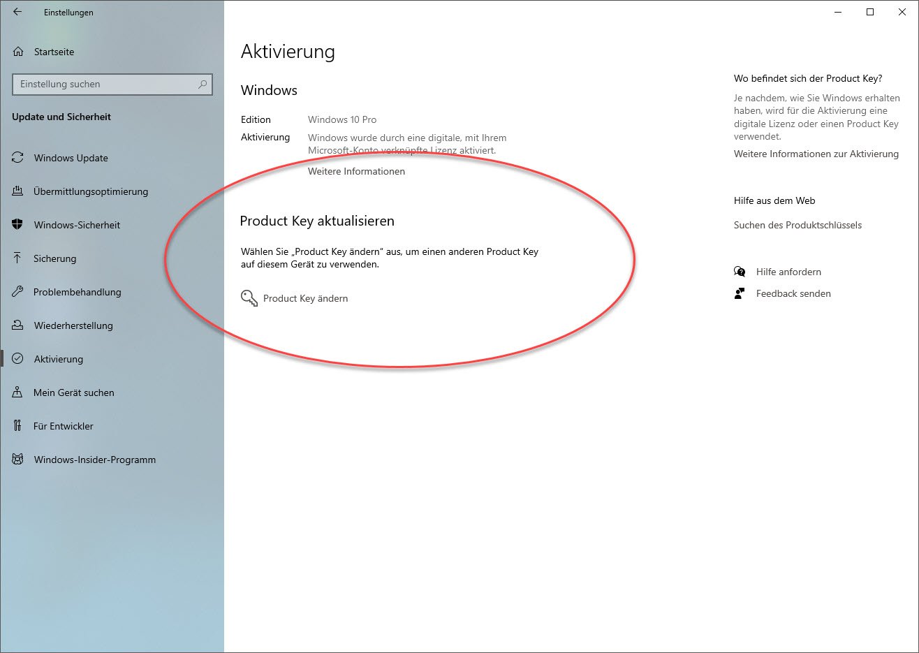Click the Feedback senden person icon
Screen dimensions: 919x653
[740, 293]
